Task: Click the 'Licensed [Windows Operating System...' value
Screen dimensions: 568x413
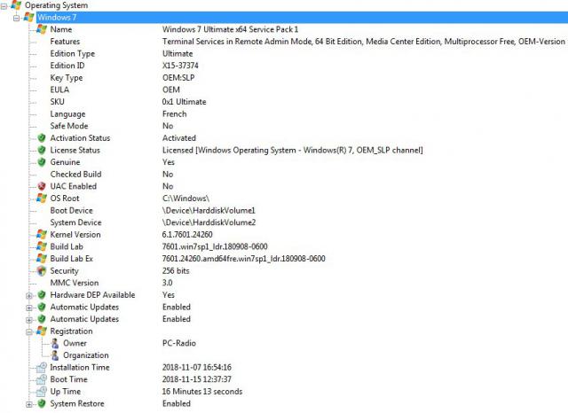Action: tap(292, 150)
